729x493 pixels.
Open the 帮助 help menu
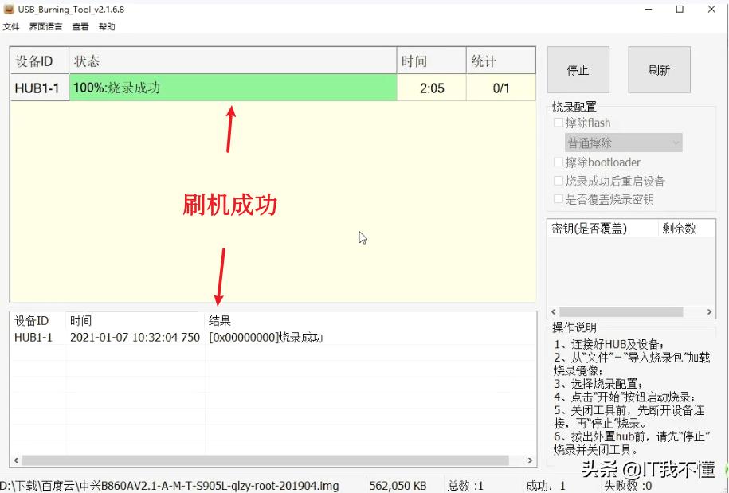coord(107,26)
